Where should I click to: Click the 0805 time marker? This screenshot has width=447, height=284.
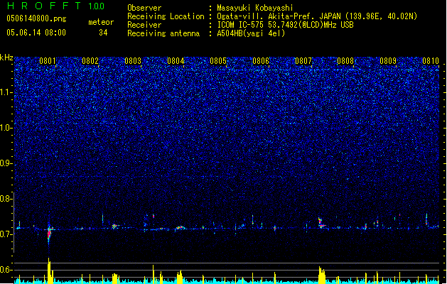[218, 61]
